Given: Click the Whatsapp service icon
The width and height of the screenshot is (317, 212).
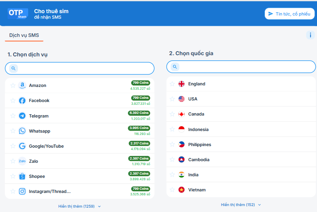Looking at the screenshot, I should pos(22,131).
